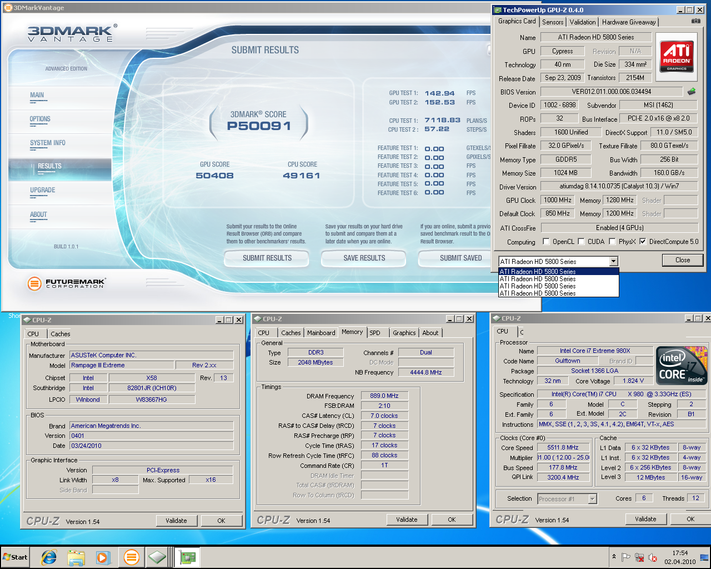Click the GPU score value 50408
Screen dimensions: 711x569
[x=214, y=176]
